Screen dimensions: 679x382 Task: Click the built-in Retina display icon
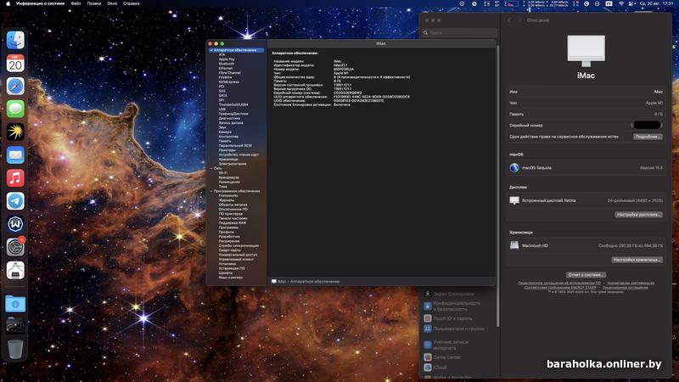514,200
